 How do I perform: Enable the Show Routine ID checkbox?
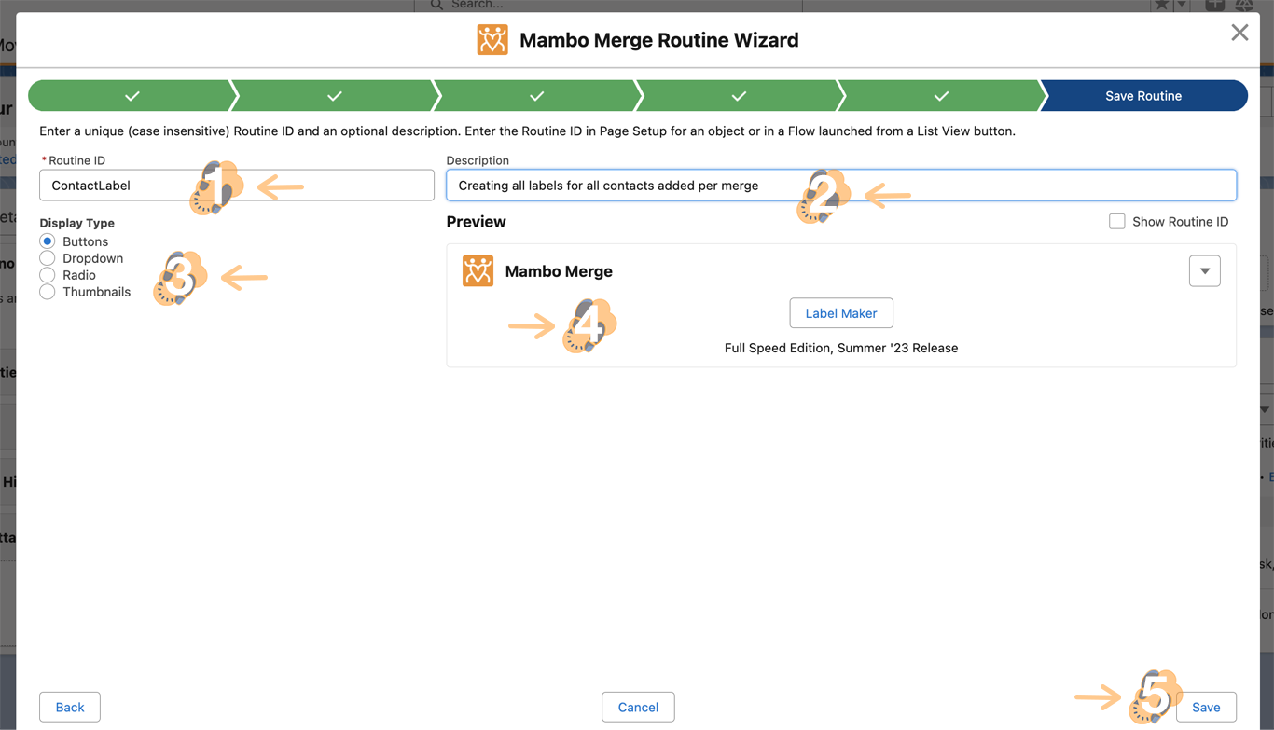click(1116, 222)
